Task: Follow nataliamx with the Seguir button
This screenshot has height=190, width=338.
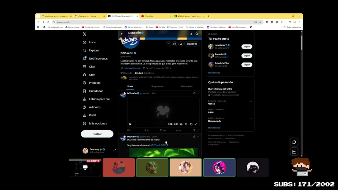Action: click(247, 46)
